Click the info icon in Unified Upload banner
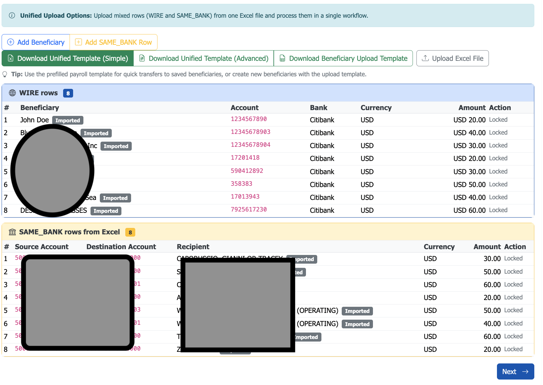Viewport: 543px width, 385px height. (x=12, y=15)
